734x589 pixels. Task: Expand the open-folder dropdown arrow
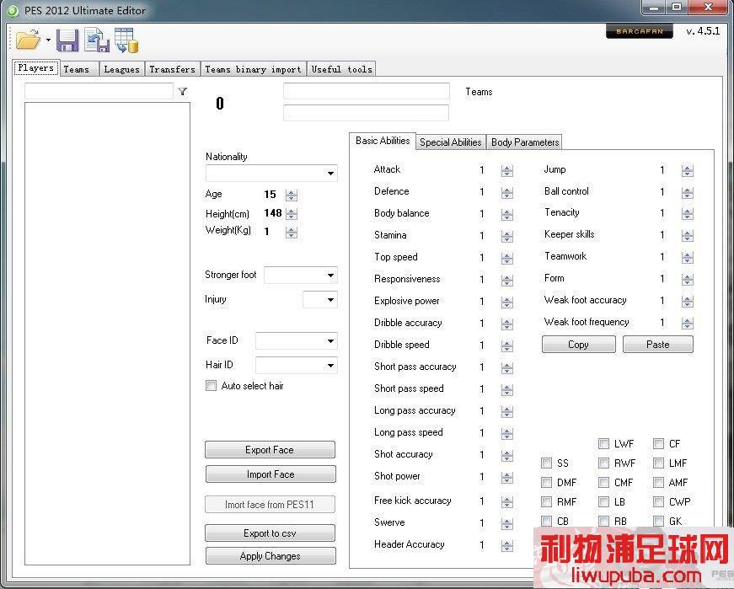tap(48, 40)
